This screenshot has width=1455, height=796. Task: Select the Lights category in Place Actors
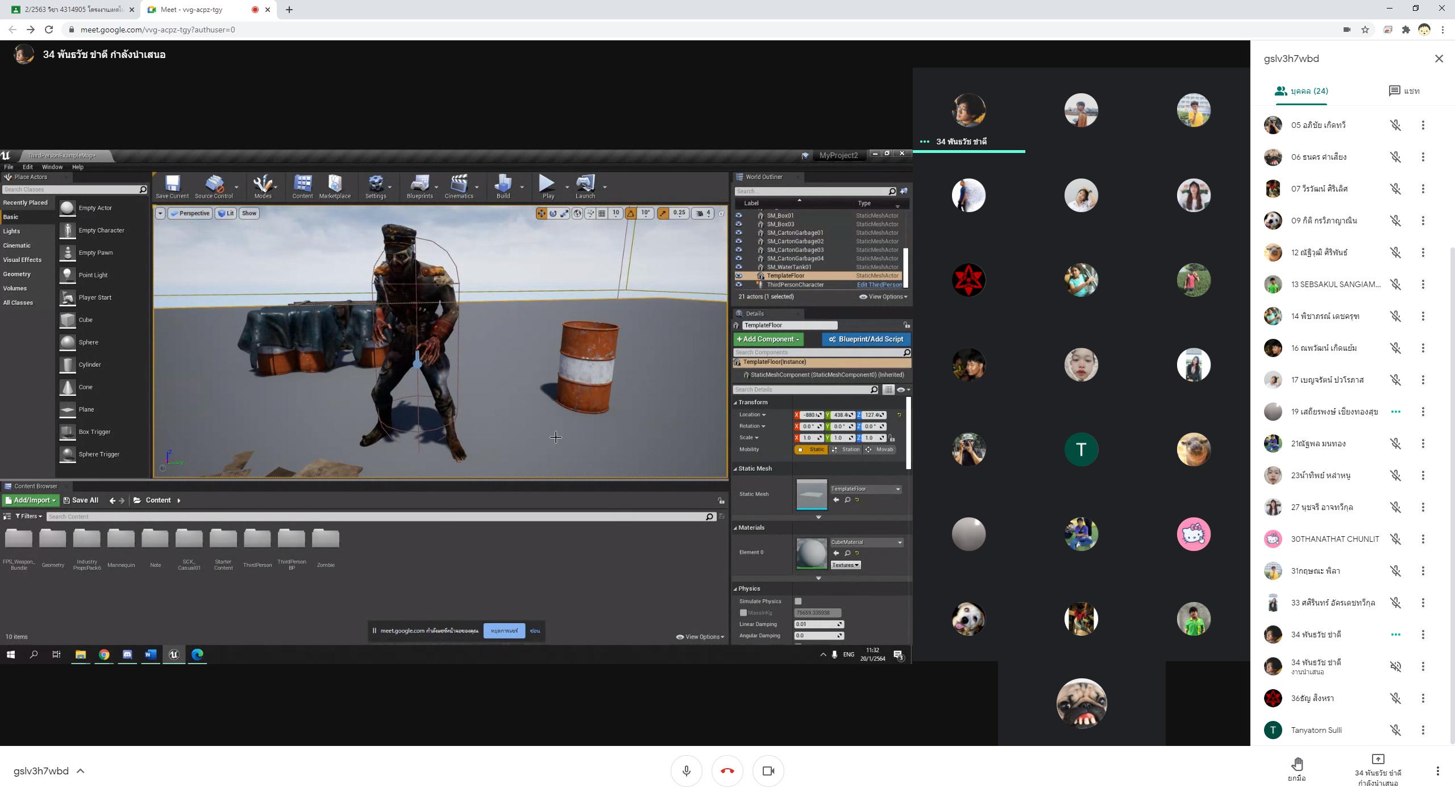11,231
